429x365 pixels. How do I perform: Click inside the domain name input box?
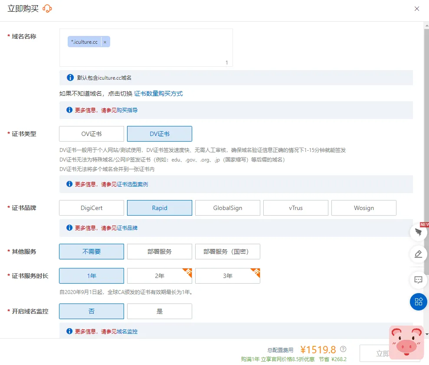146,48
